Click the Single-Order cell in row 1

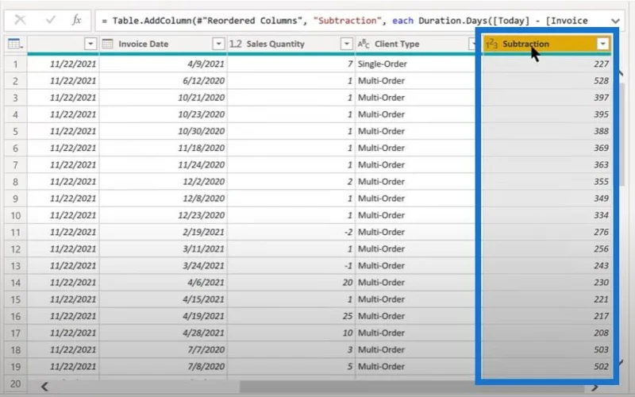tap(415, 64)
